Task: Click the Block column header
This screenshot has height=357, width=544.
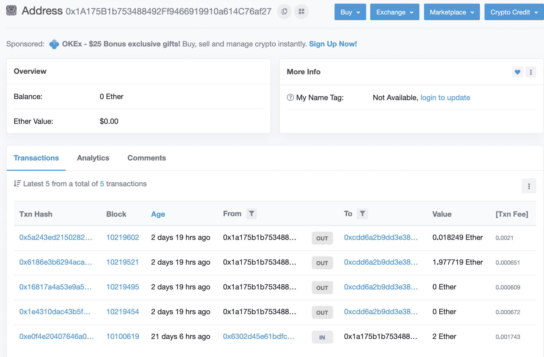Action: 116,214
